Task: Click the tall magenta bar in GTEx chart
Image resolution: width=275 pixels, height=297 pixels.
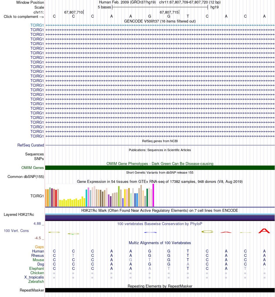Action: tap(153, 195)
